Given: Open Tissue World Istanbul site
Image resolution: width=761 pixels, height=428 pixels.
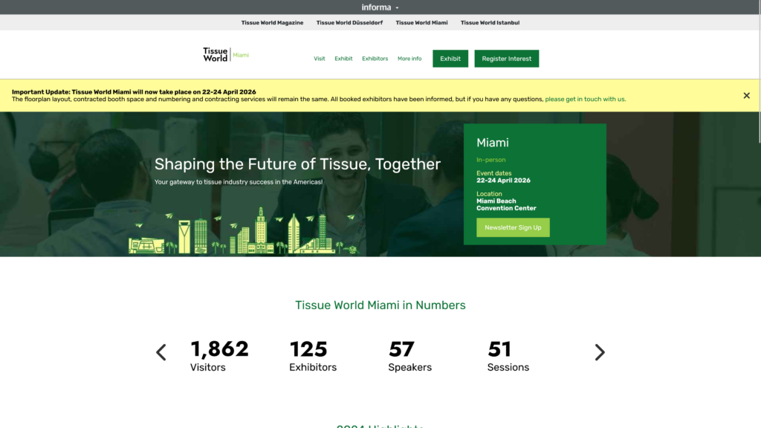Looking at the screenshot, I should [490, 23].
